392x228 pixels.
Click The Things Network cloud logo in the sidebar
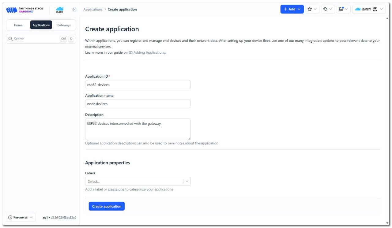tap(60, 10)
